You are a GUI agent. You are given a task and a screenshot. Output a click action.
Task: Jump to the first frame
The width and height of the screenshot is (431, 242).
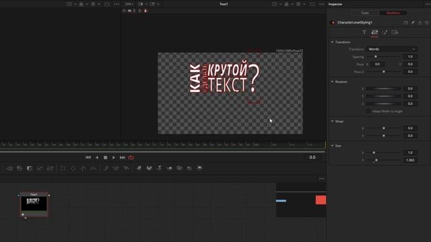[88, 157]
